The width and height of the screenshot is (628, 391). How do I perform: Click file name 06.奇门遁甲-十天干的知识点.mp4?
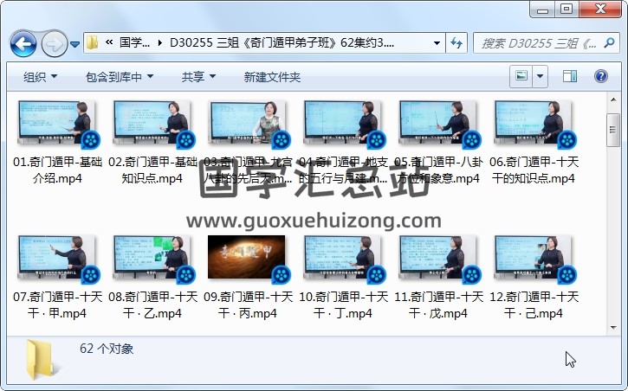(x=534, y=170)
